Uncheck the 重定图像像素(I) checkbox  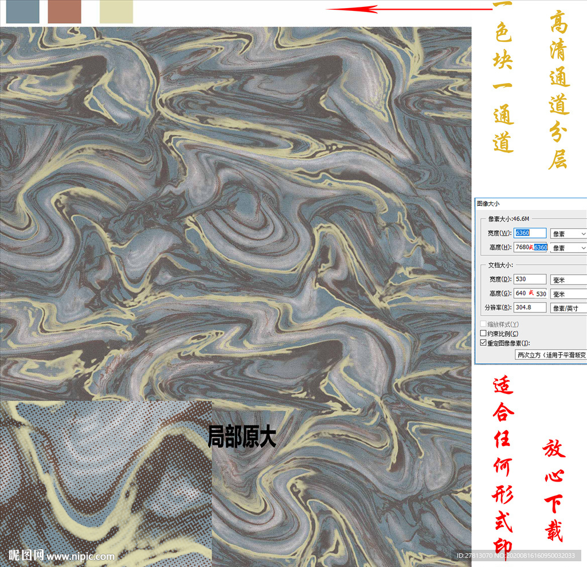click(483, 343)
